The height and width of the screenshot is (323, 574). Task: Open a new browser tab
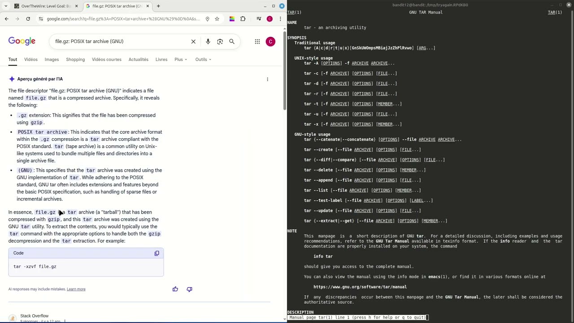tap(158, 6)
